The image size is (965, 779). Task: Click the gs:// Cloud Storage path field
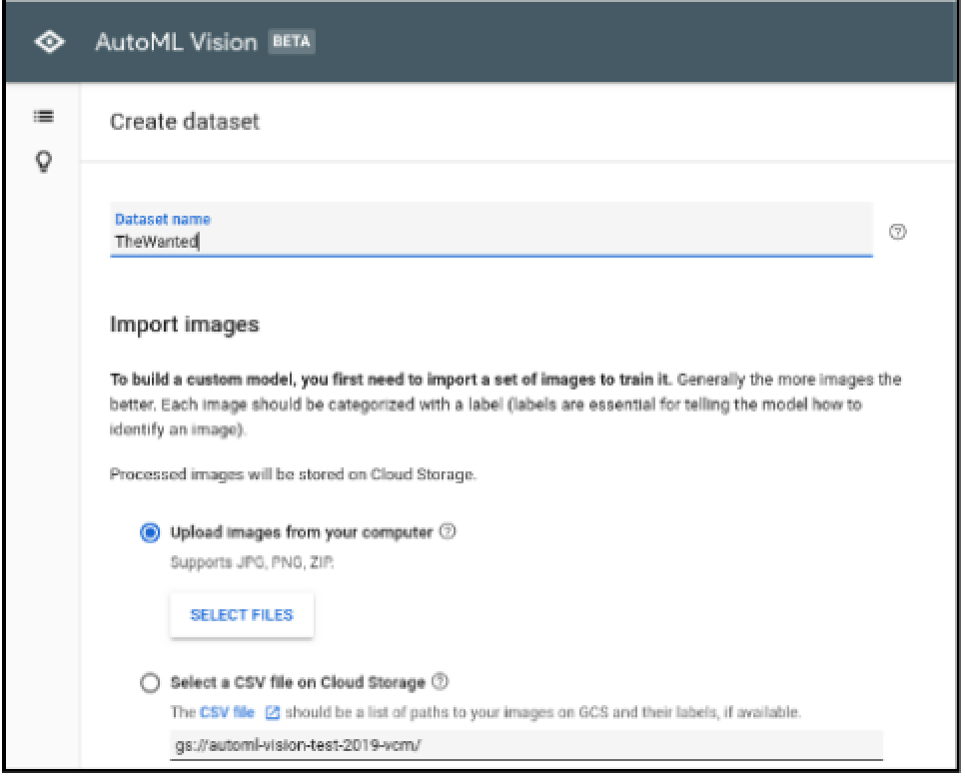(x=526, y=745)
